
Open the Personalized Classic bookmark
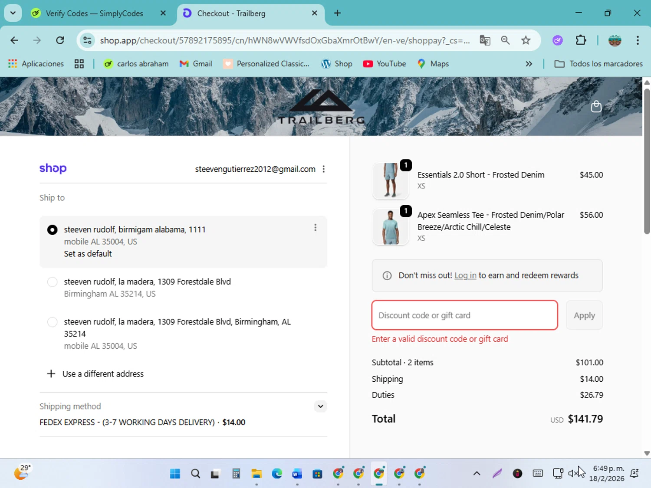coord(266,64)
